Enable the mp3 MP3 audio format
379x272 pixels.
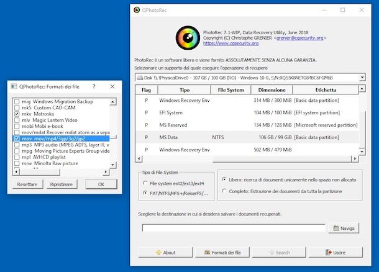[17, 145]
